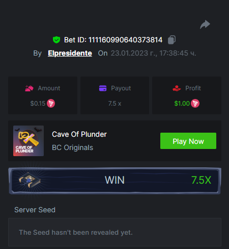Copy the Bet ID with copy icon
This screenshot has width=229, height=249.
pyautogui.click(x=171, y=40)
